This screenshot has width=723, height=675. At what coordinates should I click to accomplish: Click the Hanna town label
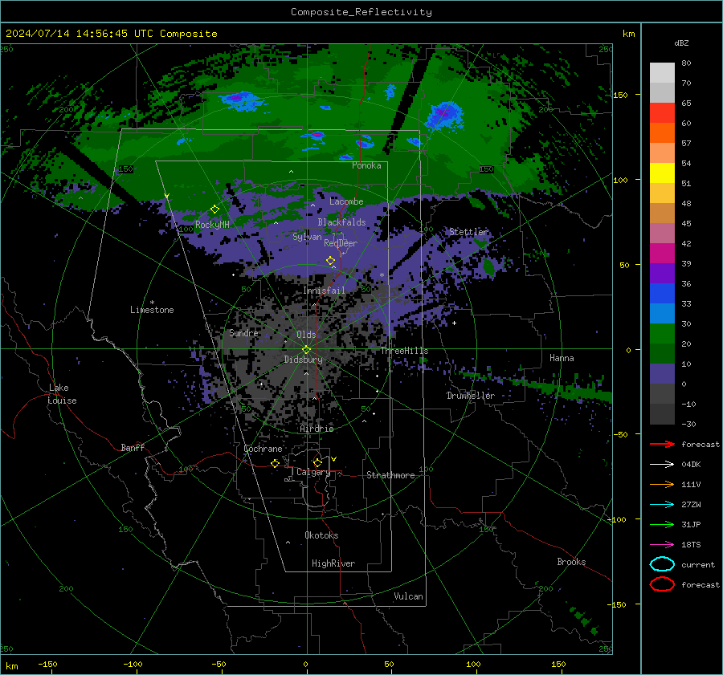tap(562, 358)
